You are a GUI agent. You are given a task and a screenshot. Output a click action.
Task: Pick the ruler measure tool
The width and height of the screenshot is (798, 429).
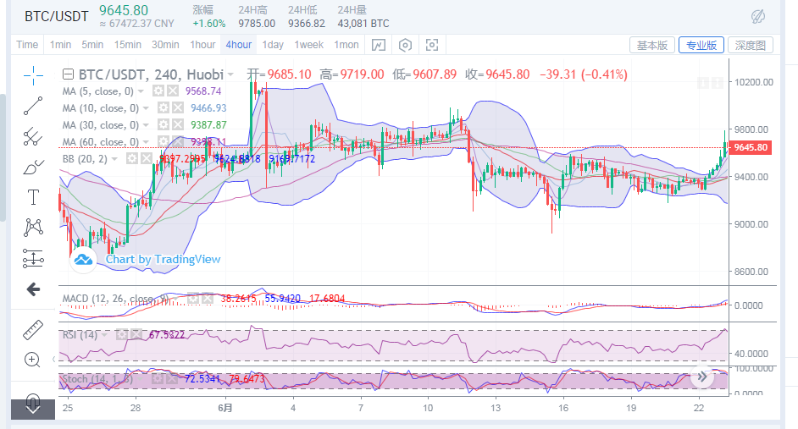33,328
